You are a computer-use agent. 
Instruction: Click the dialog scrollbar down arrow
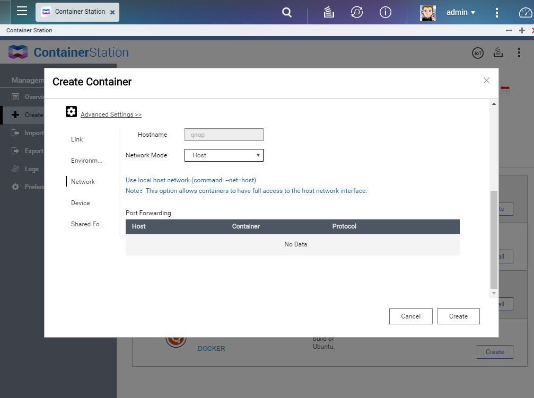(494, 293)
